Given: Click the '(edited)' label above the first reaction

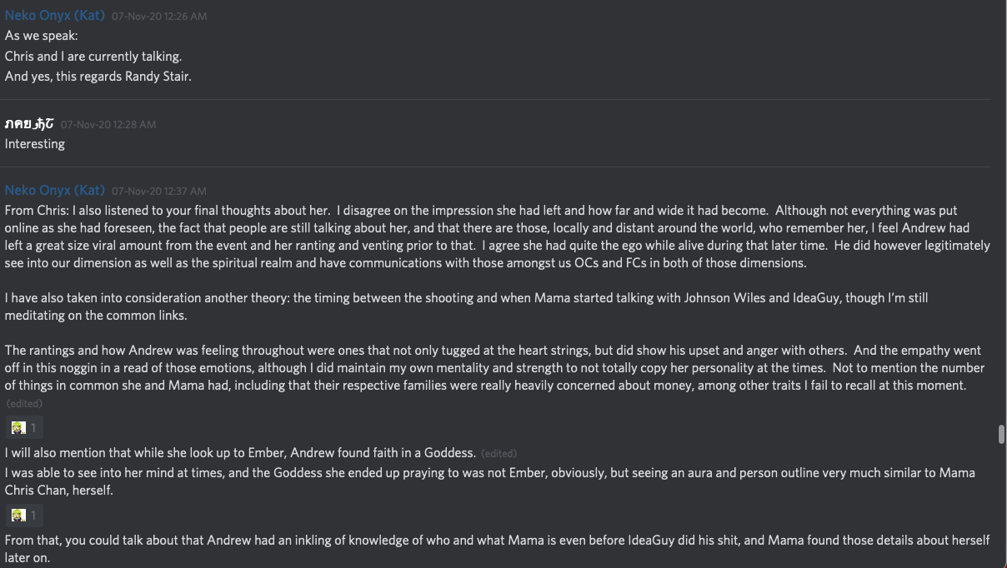Looking at the screenshot, I should click(24, 404).
